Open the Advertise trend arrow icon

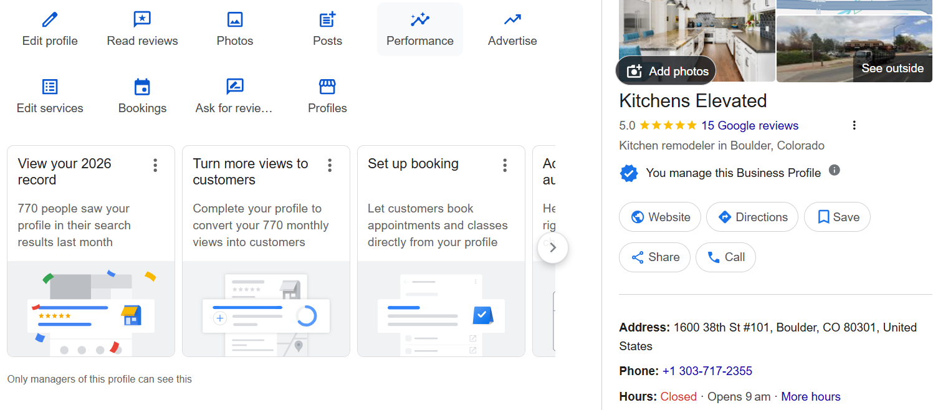pyautogui.click(x=512, y=20)
